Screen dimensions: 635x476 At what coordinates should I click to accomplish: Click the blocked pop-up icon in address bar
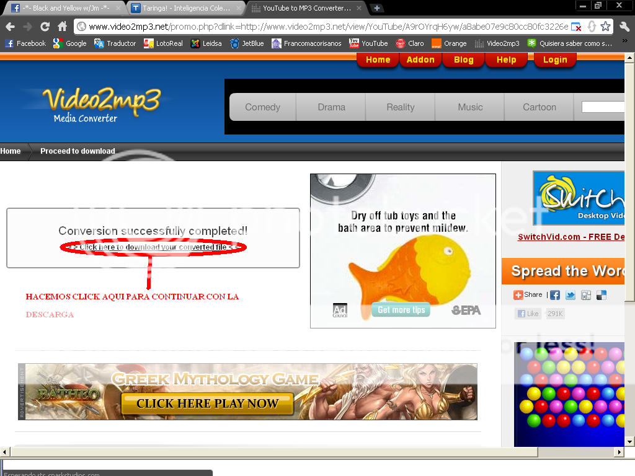[x=576, y=27]
